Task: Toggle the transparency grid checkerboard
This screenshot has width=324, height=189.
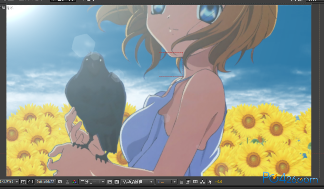Action: [117, 182]
